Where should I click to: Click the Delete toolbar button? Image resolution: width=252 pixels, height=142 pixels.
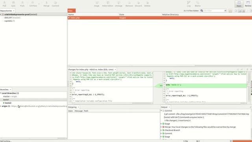[x=147, y=4]
